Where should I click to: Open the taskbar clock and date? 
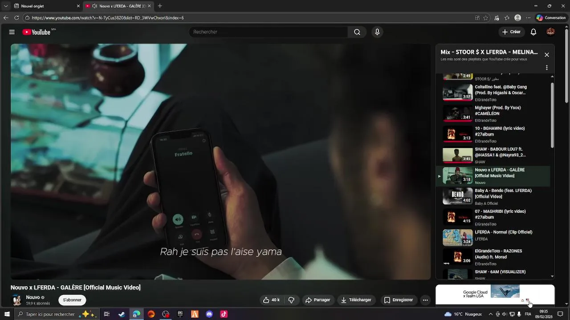tap(544, 314)
